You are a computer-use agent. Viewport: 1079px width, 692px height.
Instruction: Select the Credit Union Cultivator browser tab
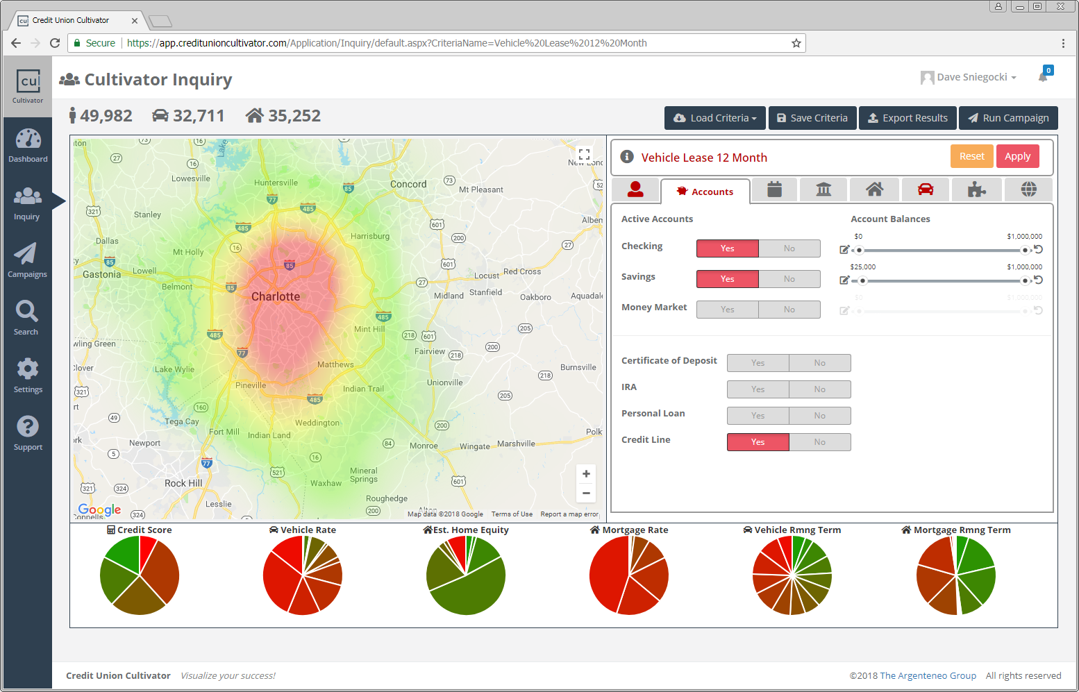(x=77, y=20)
